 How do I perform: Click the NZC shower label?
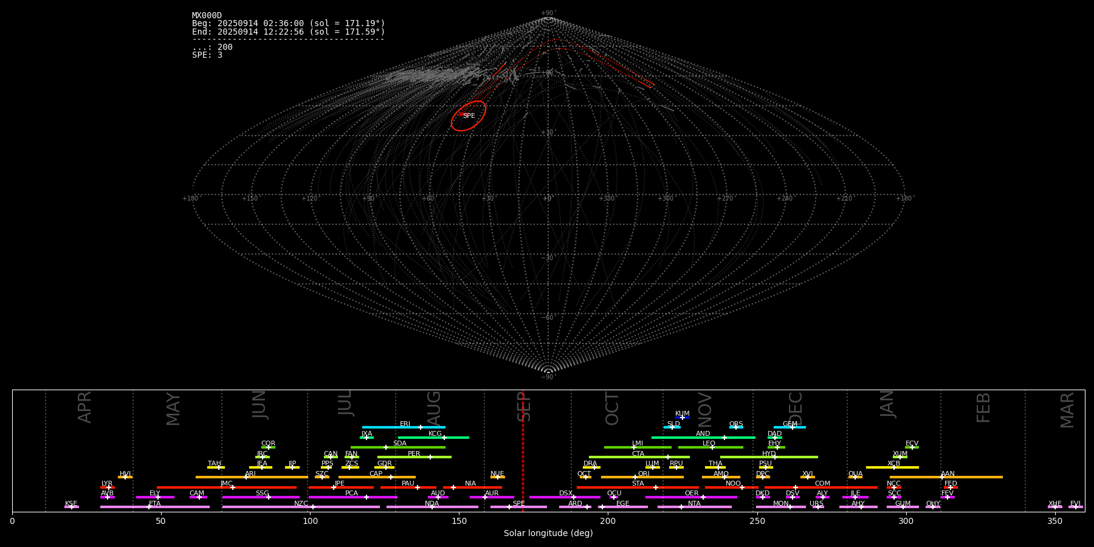click(301, 504)
